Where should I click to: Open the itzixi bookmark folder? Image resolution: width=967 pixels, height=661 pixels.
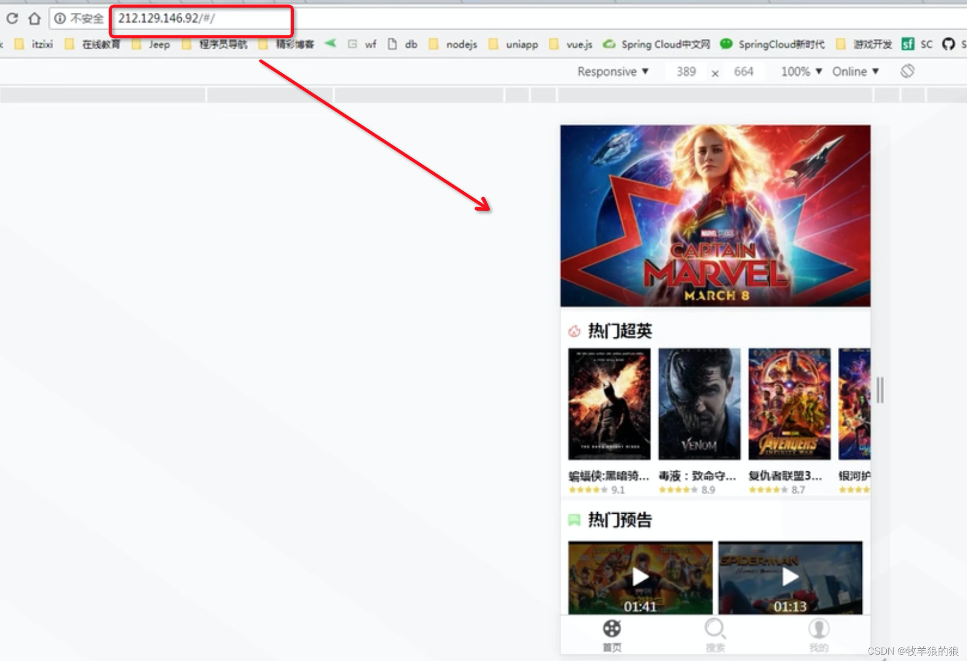(34, 44)
